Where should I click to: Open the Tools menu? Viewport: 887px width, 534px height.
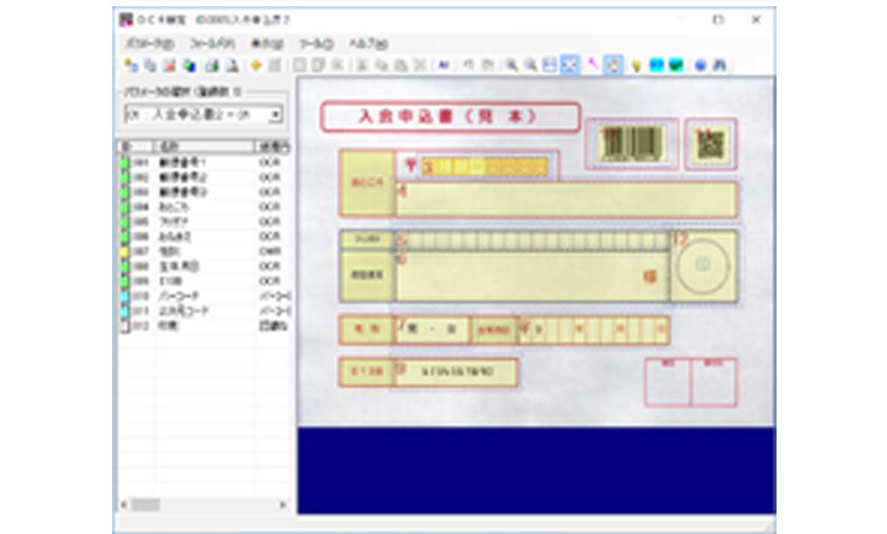(x=315, y=43)
